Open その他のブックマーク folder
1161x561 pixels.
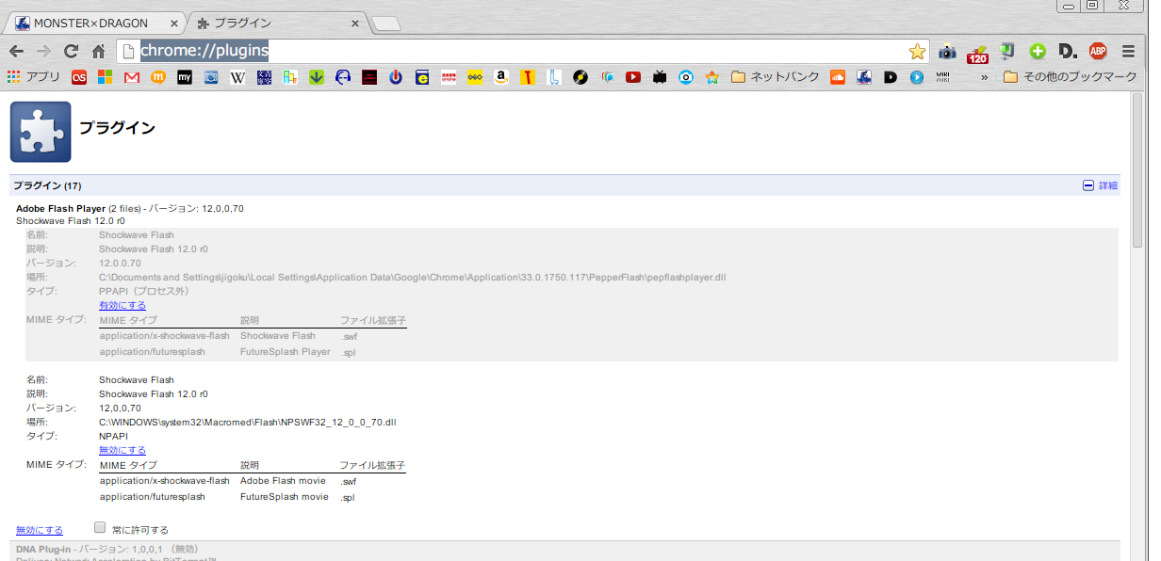(1071, 77)
